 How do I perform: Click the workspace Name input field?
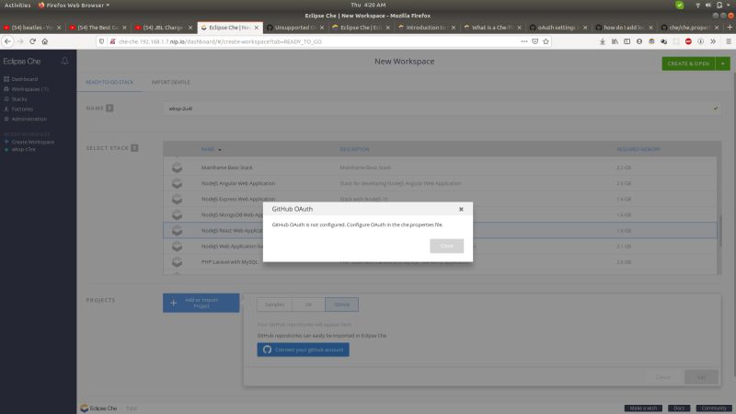pos(442,109)
